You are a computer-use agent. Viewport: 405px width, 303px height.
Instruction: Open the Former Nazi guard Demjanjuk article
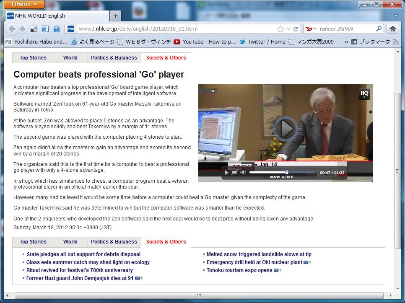pos(80,278)
